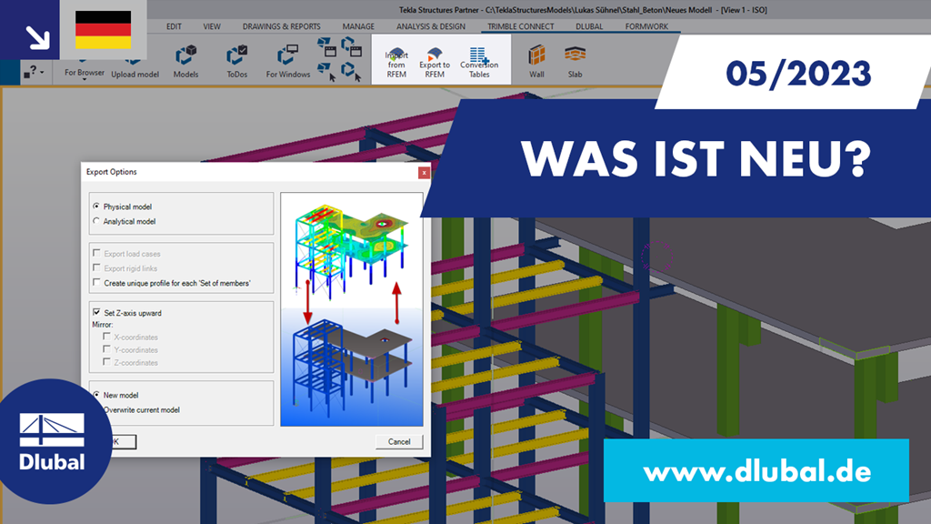Select the Analytical model radio button
The image size is (931, 524).
pyautogui.click(x=95, y=221)
